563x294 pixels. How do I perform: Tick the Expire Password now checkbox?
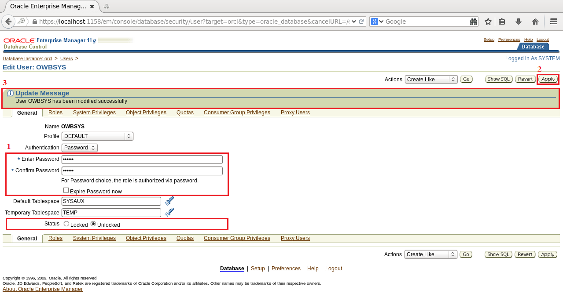pyautogui.click(x=66, y=190)
